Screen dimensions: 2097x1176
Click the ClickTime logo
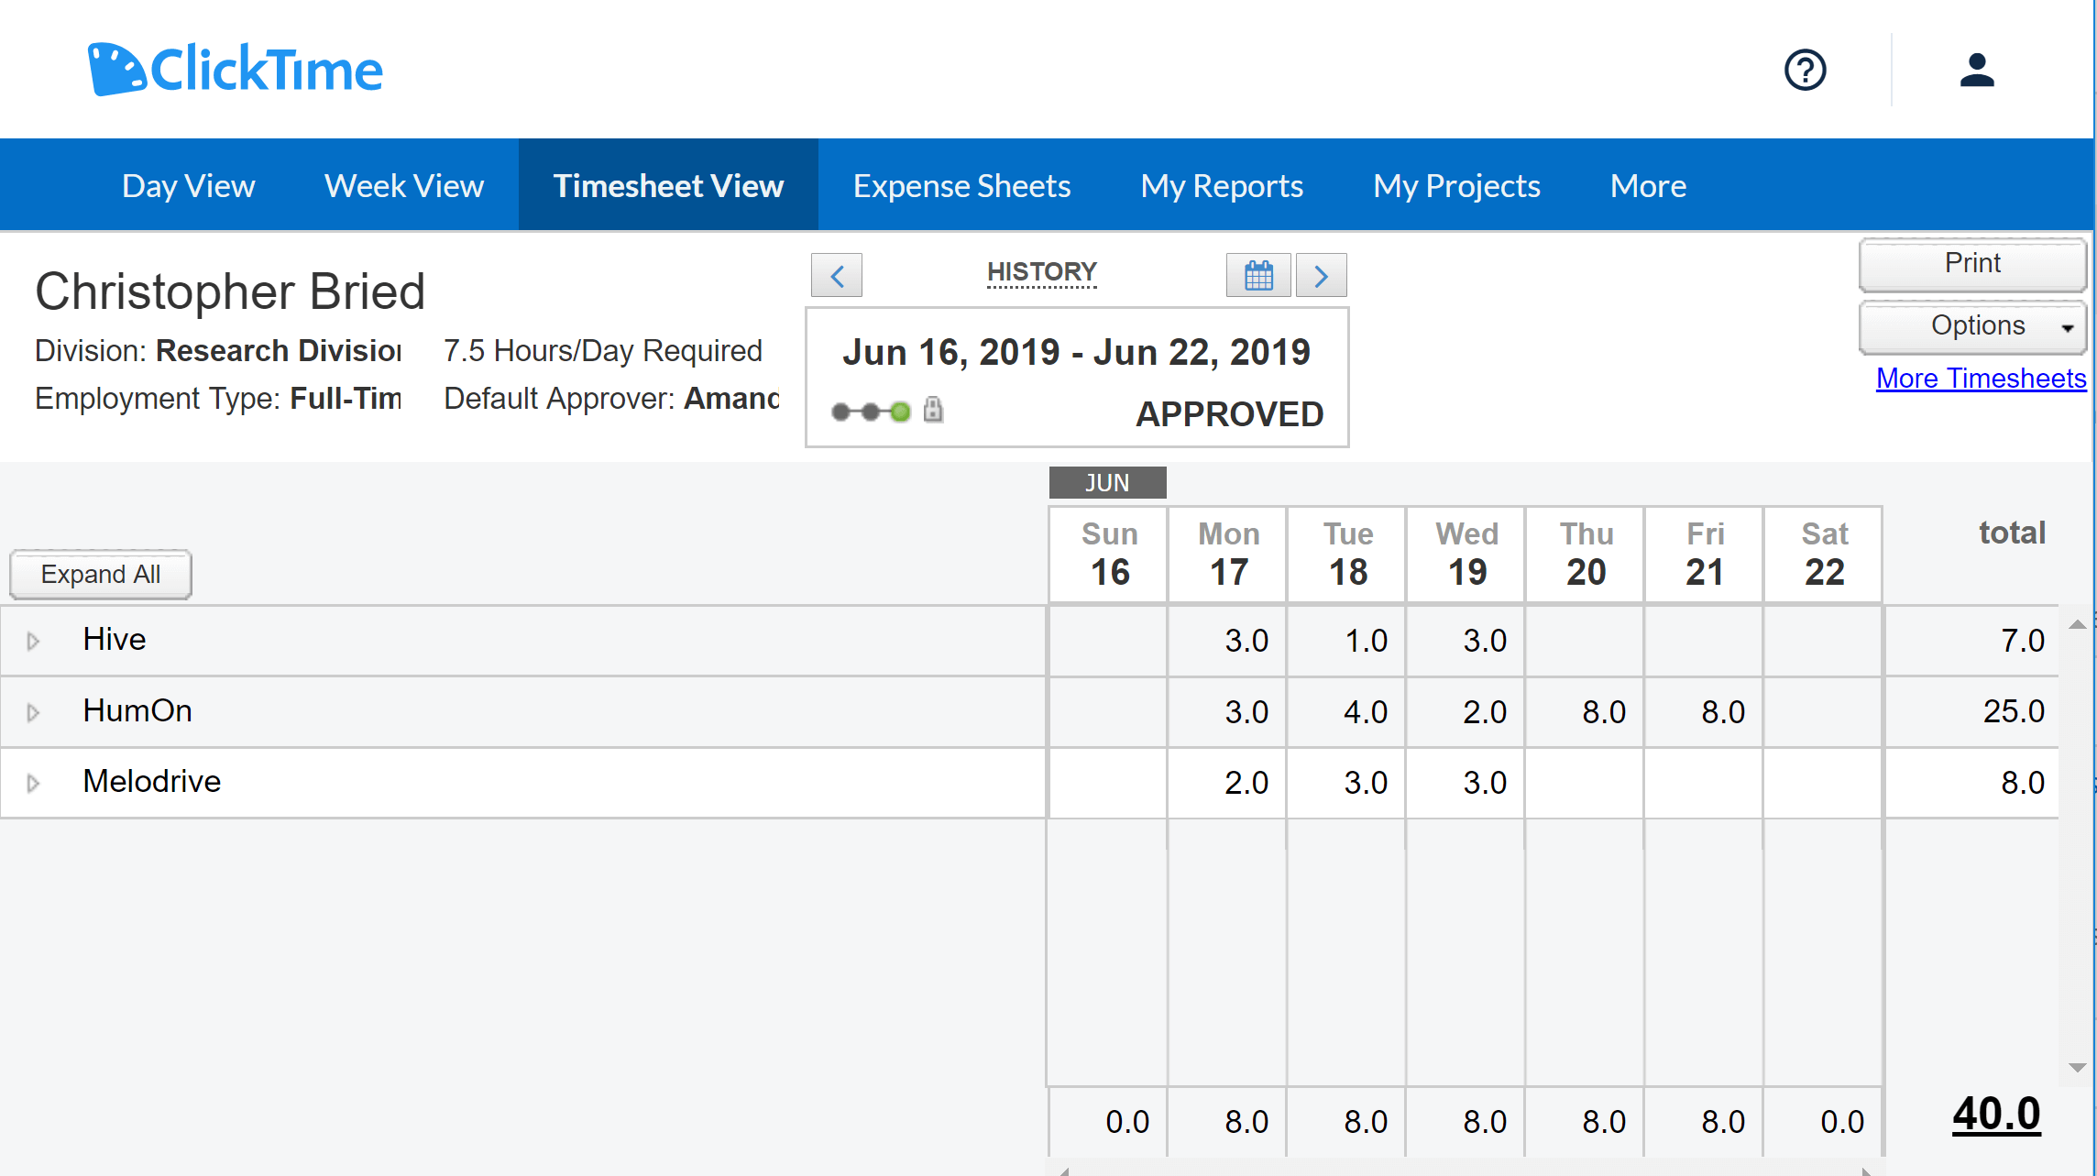(235, 67)
